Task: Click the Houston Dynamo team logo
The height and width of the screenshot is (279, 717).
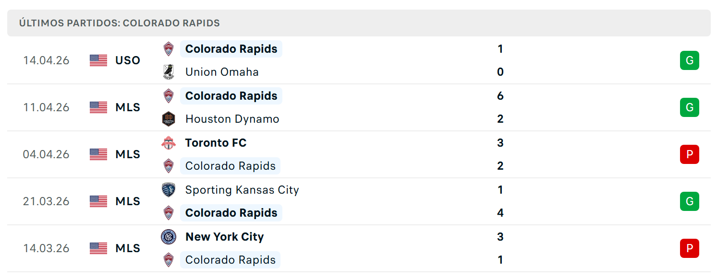Action: pyautogui.click(x=169, y=119)
